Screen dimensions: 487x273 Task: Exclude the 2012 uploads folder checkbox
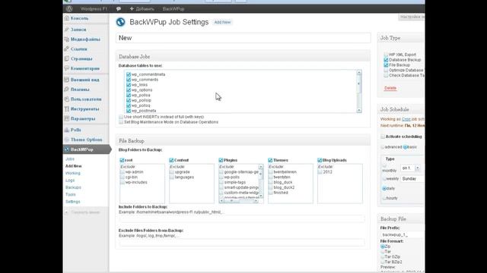click(320, 172)
